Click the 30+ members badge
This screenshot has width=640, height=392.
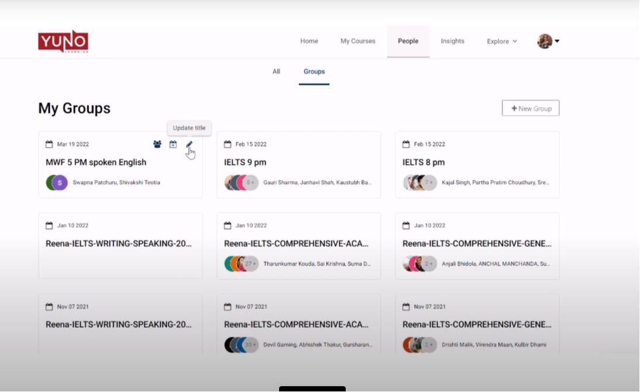(x=251, y=345)
